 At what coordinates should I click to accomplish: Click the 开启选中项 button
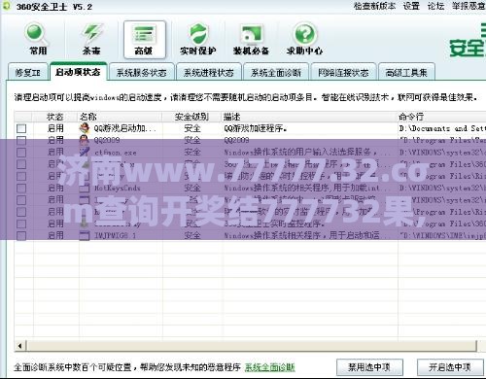coord(450,367)
